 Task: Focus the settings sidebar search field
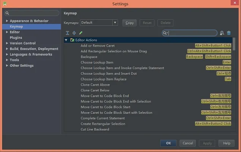point(32,13)
